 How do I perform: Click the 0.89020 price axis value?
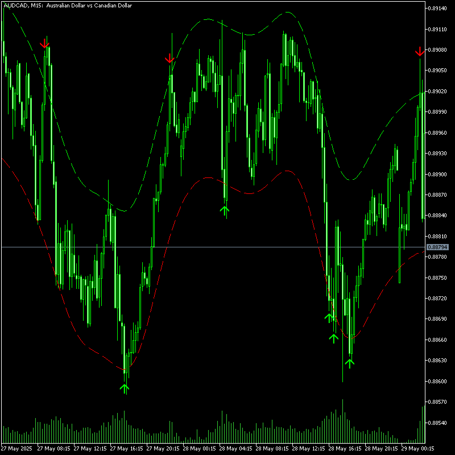tap(437, 91)
